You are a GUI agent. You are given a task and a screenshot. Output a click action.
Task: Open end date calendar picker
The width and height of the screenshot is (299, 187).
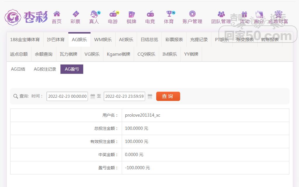tap(150, 96)
